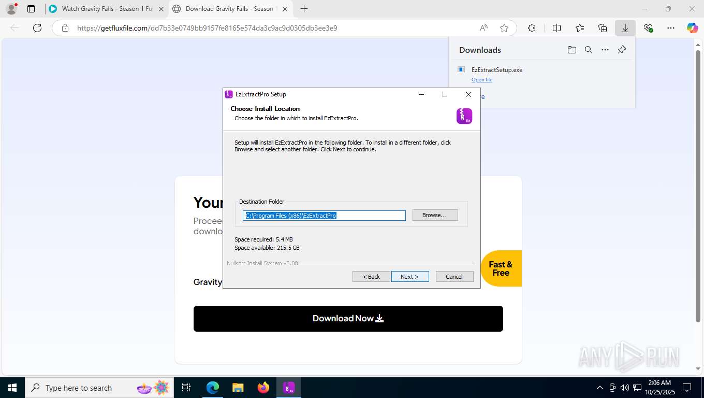Open the Windows Start menu
Screen dimensions: 704x398
12,388
